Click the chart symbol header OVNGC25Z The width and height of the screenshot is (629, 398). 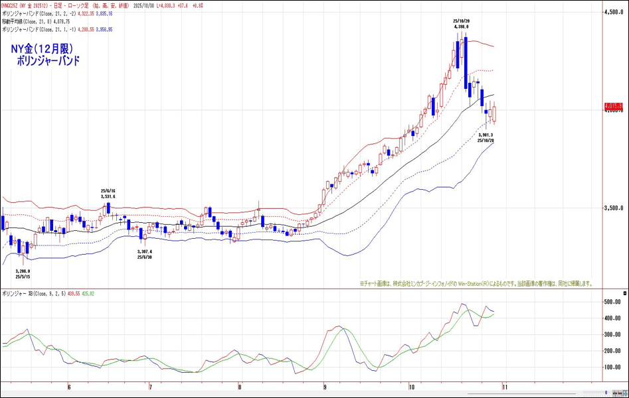point(11,5)
